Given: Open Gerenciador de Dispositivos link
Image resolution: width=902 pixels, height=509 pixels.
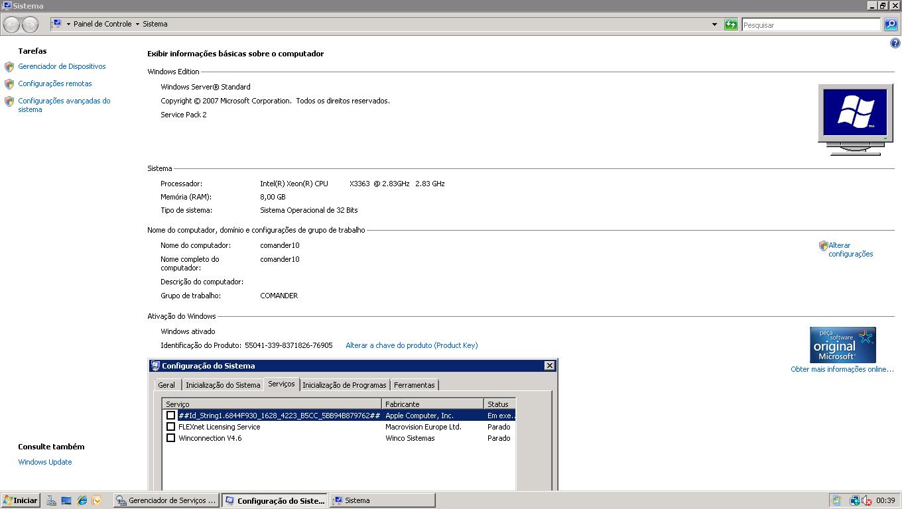Looking at the screenshot, I should 62,66.
